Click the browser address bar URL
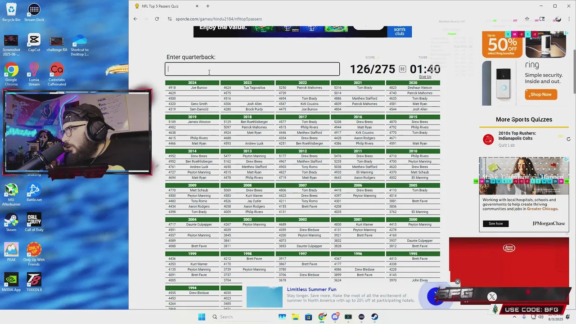 click(219, 19)
